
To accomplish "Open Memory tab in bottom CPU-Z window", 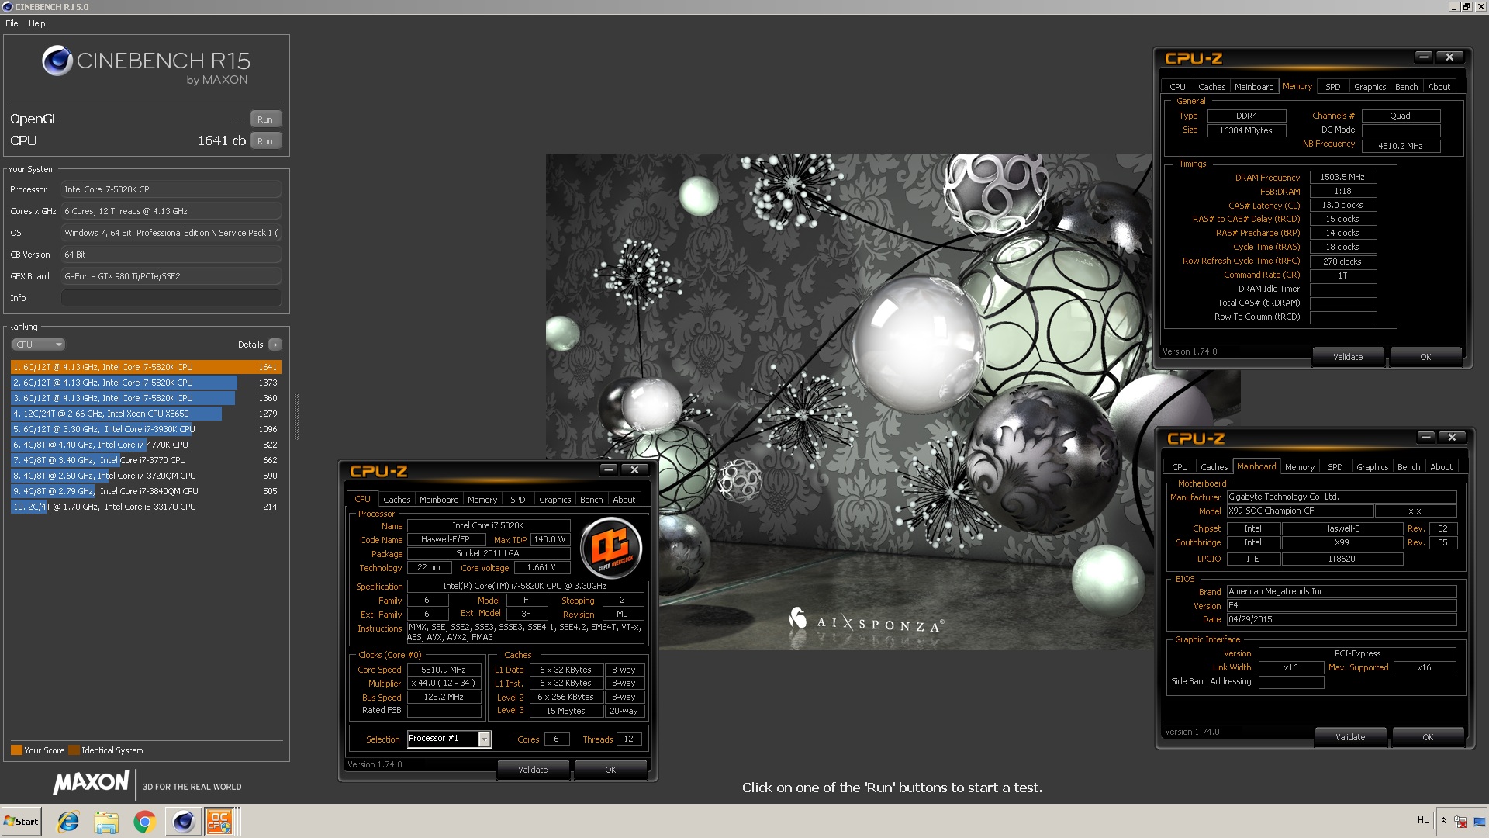I will (x=482, y=500).
